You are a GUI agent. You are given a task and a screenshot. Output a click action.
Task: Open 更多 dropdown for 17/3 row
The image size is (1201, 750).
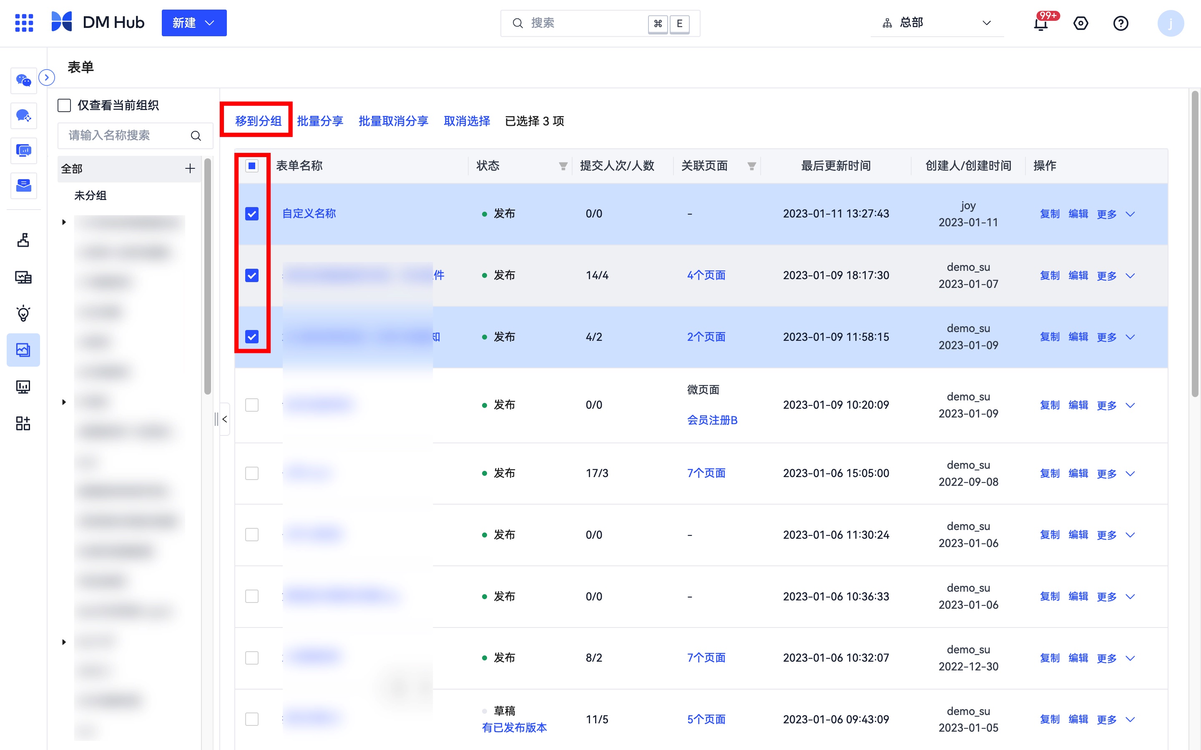[1116, 473]
